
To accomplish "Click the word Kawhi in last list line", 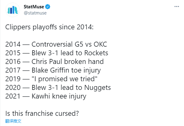I will click(41, 96).
